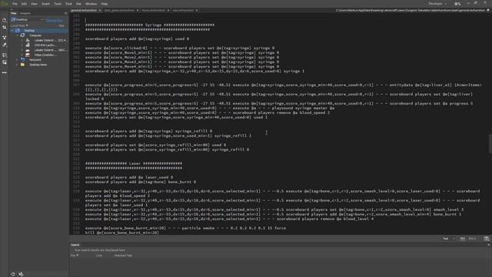Click the preview icon in status bar
This screenshot has height=277, width=492.
486,239
